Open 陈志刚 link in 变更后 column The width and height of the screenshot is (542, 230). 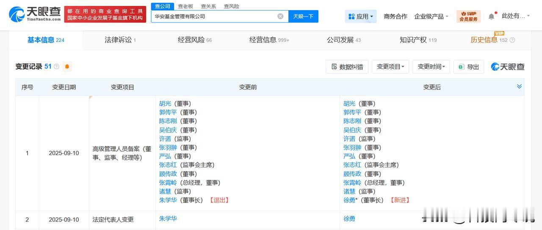click(352, 121)
